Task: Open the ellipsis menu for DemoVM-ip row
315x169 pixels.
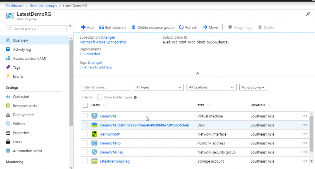Action: point(305,143)
